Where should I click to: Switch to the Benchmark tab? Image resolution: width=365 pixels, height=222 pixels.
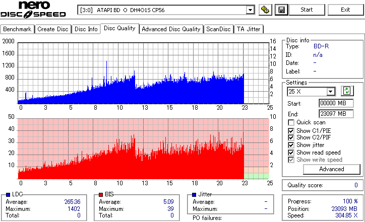click(x=17, y=29)
